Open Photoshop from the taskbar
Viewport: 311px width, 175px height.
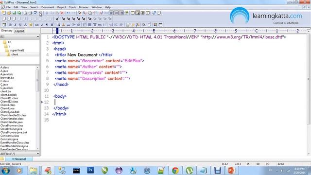(x=90, y=171)
